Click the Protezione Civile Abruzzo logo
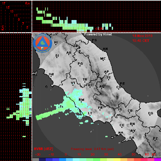Screen dimensions: 161x161 coord(43,43)
